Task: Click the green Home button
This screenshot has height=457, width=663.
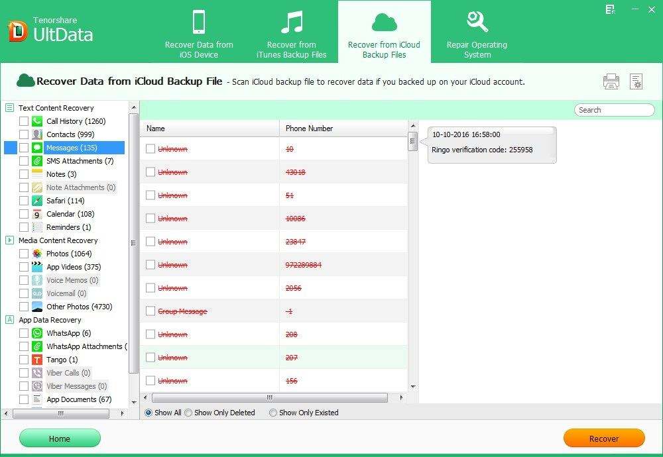Action: tap(60, 438)
